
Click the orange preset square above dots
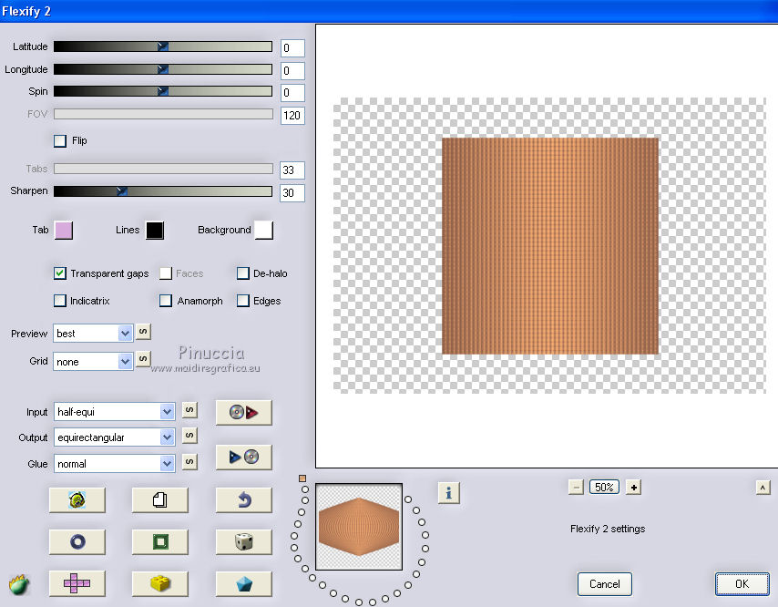click(302, 478)
